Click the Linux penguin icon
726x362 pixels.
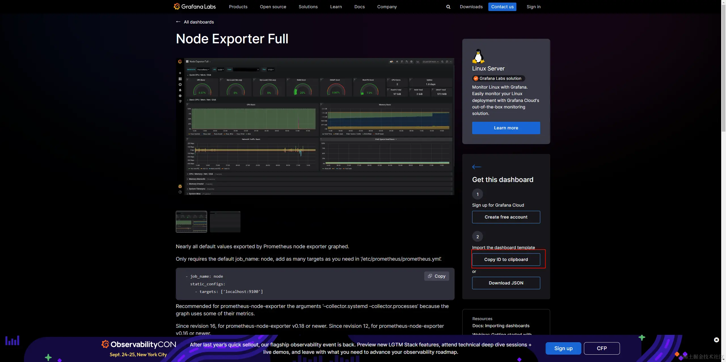click(x=478, y=56)
